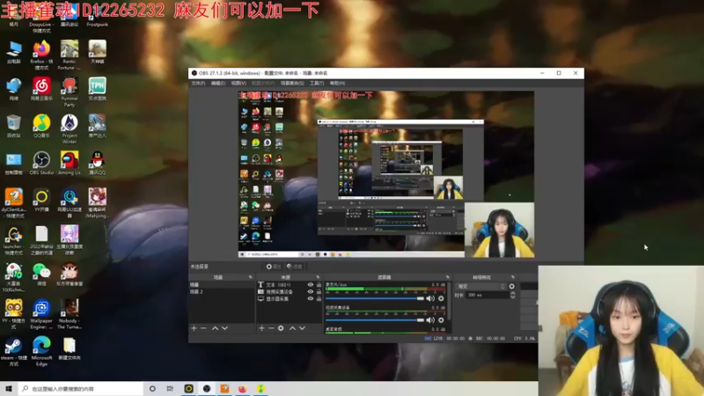Select the WeChat desktop icon
This screenshot has height=396, width=704.
[x=41, y=275]
